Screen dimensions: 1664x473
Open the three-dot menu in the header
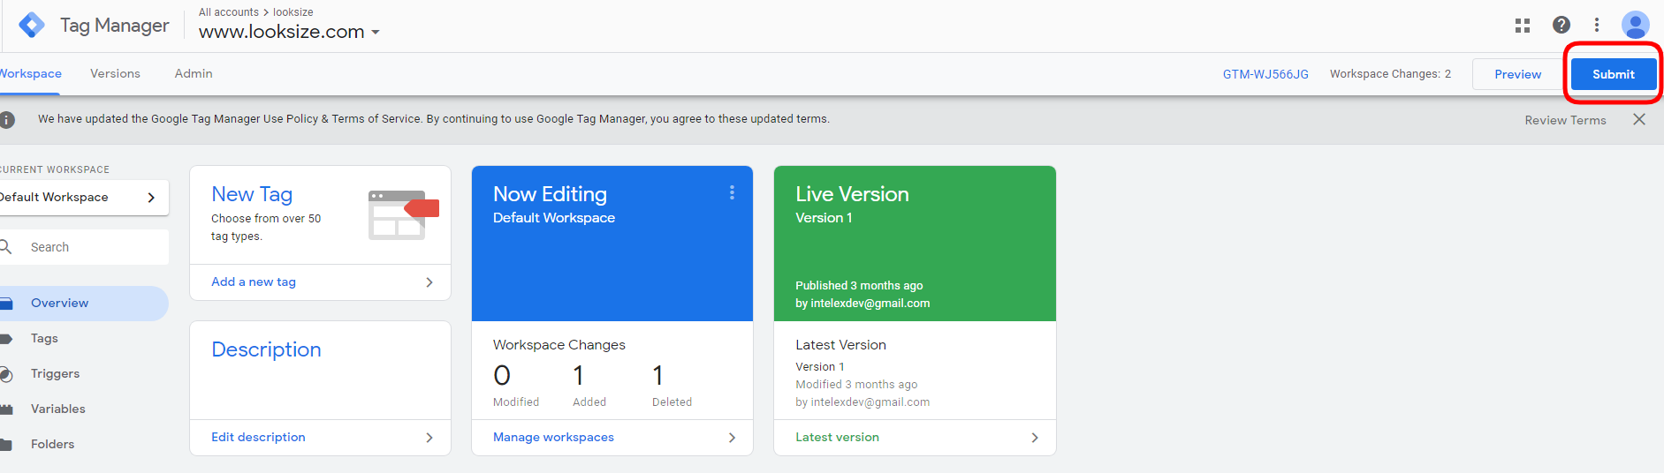tap(1597, 25)
